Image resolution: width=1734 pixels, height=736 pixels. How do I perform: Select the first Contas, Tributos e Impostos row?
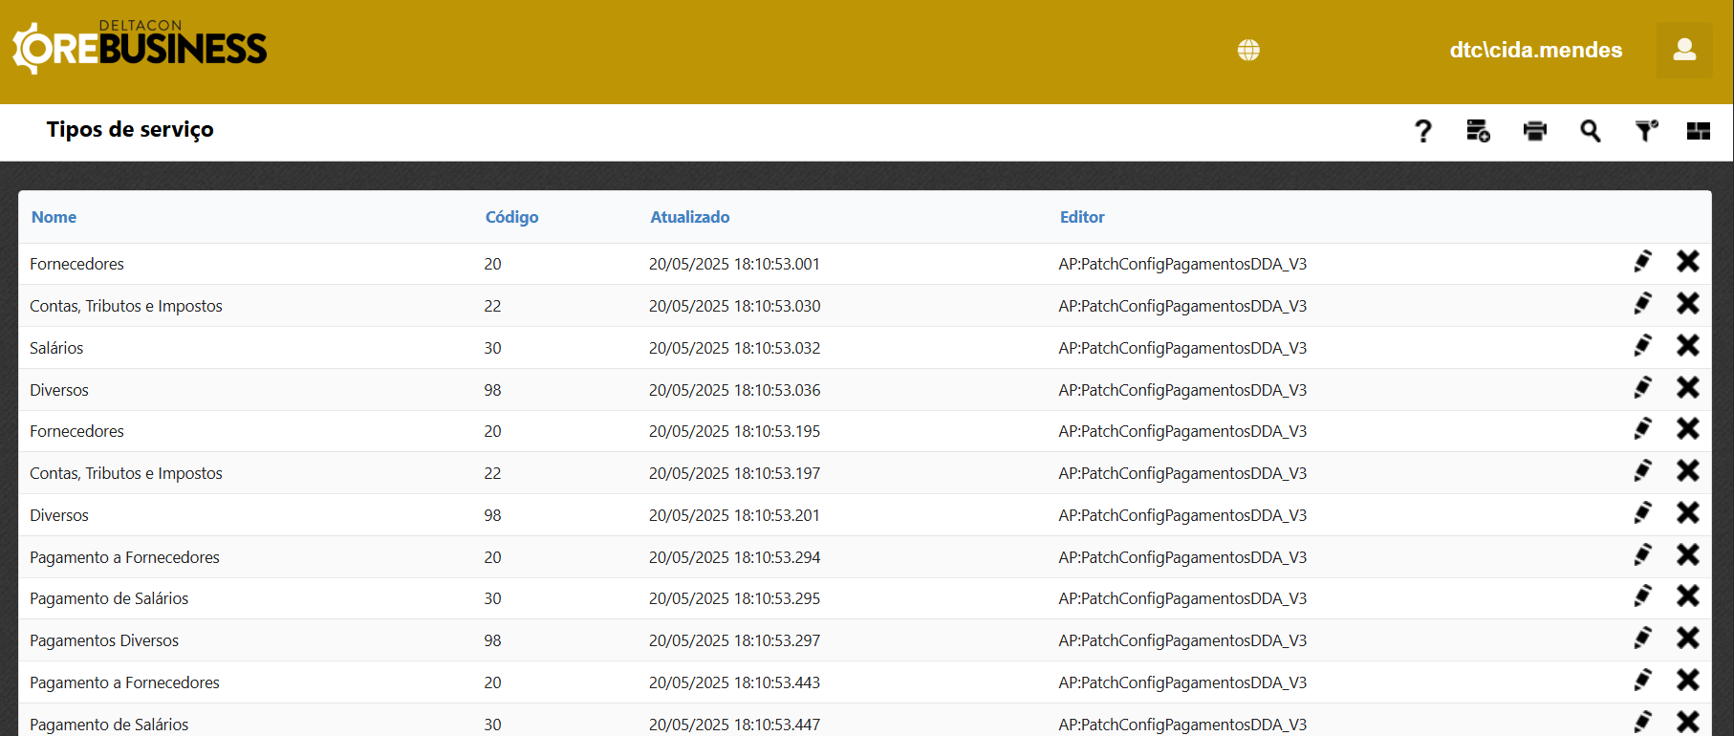(x=126, y=306)
